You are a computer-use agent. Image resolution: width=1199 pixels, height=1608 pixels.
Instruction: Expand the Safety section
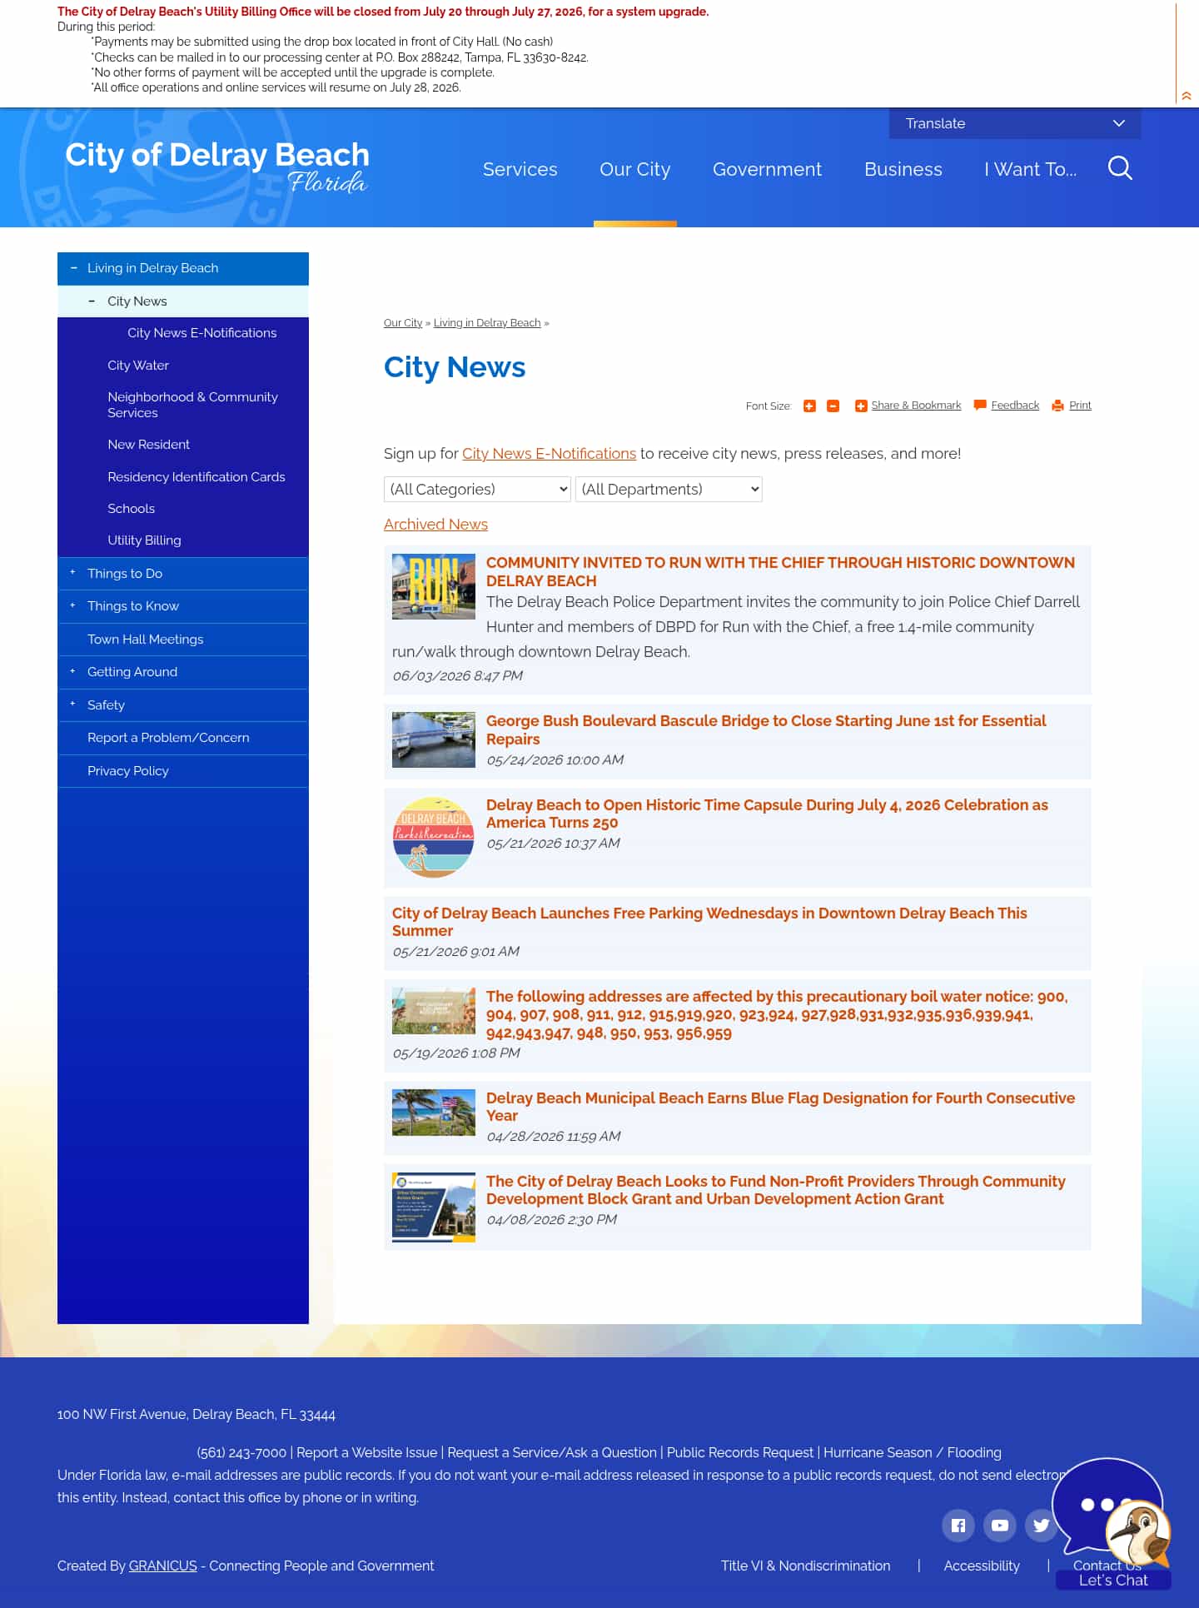click(x=72, y=704)
